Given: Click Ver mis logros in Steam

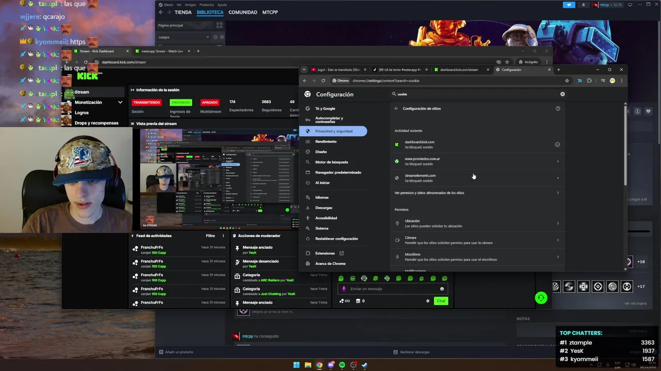Looking at the screenshot, I should pyautogui.click(x=635, y=303).
